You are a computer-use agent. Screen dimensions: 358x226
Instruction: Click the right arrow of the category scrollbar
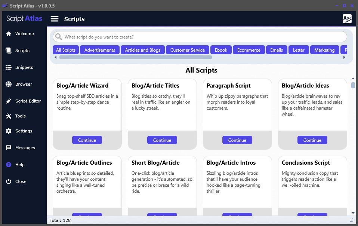(x=344, y=57)
